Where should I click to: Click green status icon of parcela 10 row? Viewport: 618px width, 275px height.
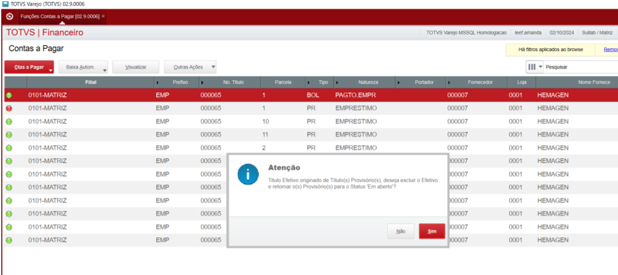click(9, 122)
